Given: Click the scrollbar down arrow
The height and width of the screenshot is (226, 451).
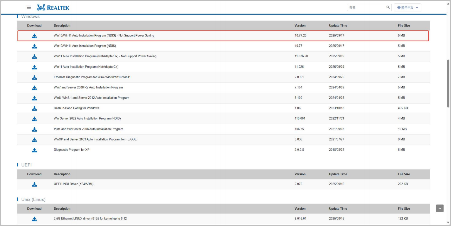Looking at the screenshot, I should click(448, 223).
